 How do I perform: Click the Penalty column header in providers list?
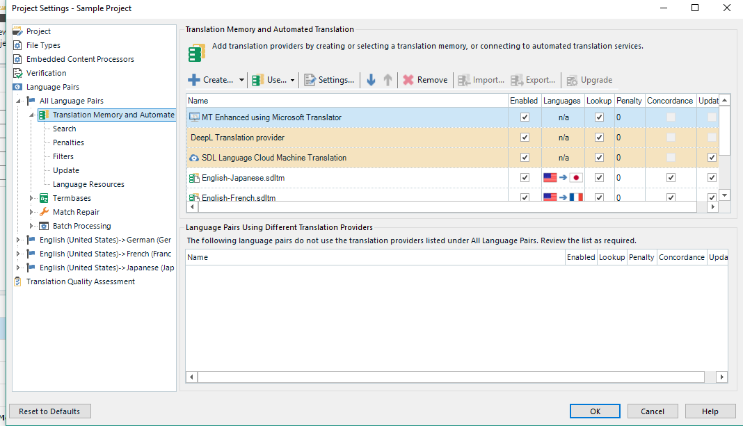[629, 101]
